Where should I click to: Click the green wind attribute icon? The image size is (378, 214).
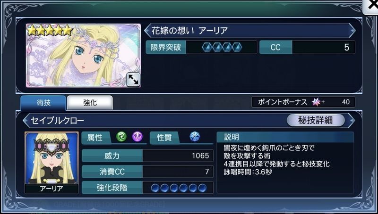tap(121, 137)
